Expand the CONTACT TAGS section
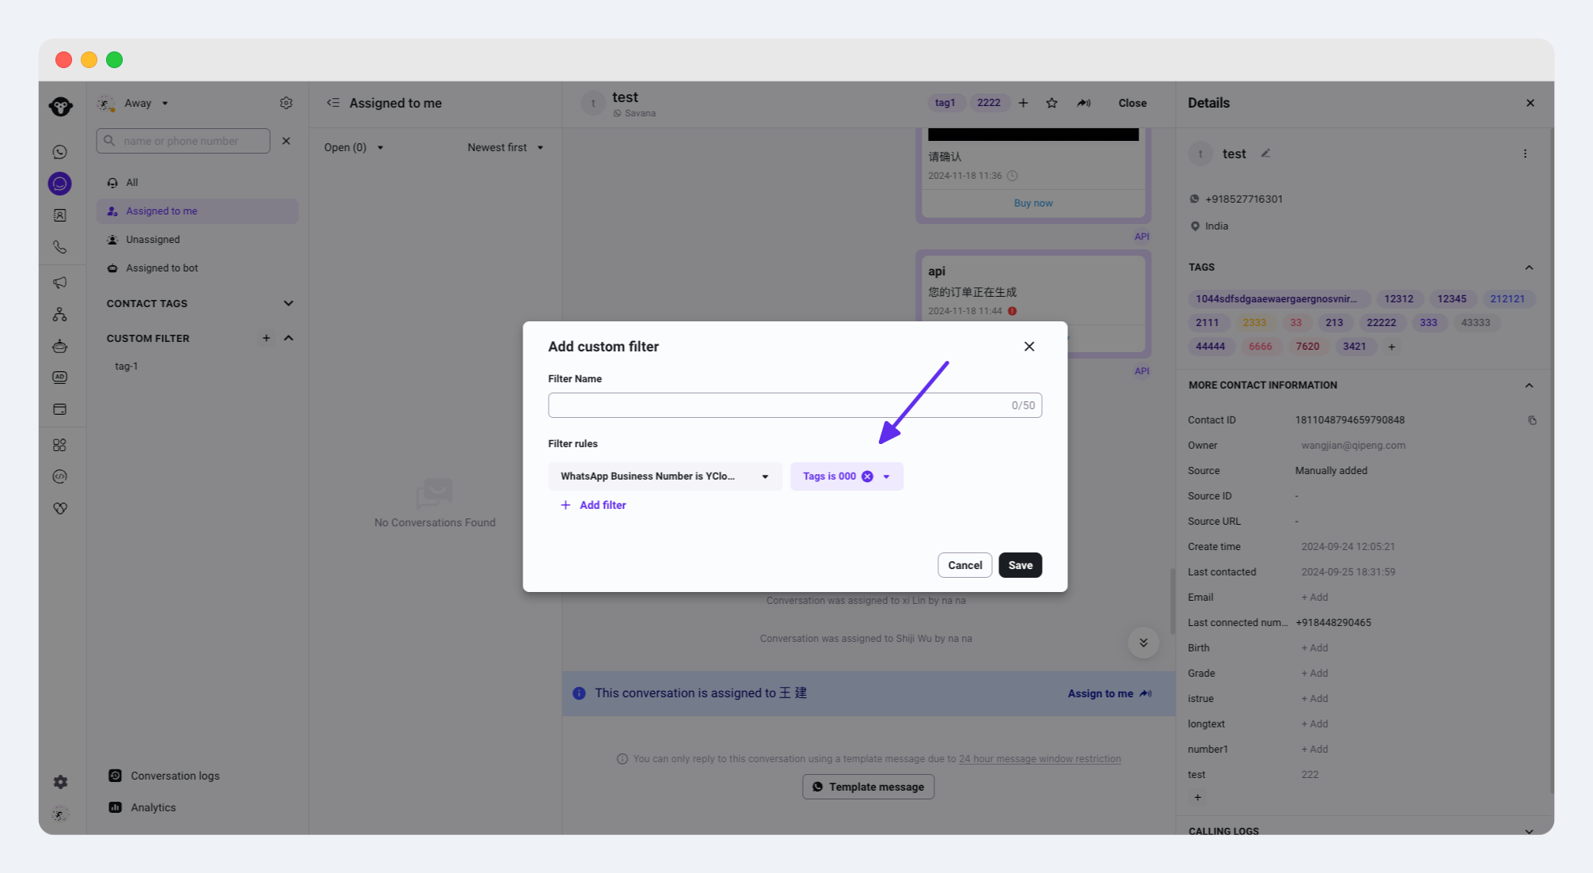This screenshot has height=873, width=1593. coord(288,303)
